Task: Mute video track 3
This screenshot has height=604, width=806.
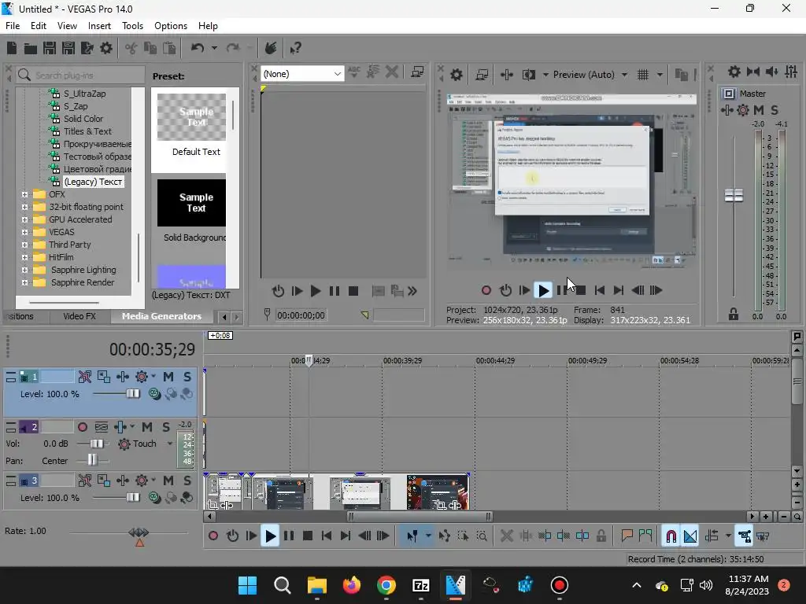Action: click(168, 481)
